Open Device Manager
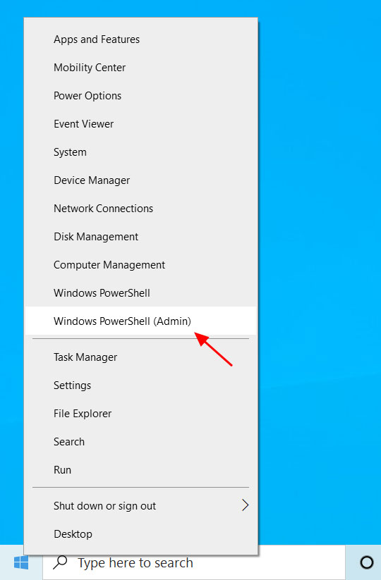The height and width of the screenshot is (580, 381). (140, 180)
